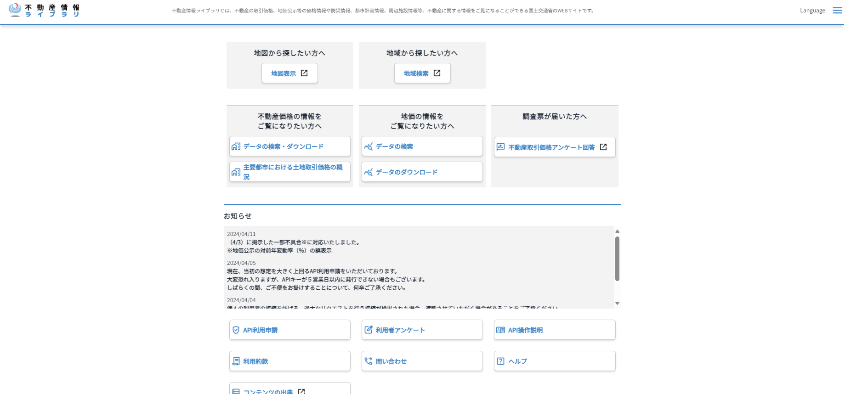Click the 不動産情報ライブラリ logo
851x394 pixels.
45,11
